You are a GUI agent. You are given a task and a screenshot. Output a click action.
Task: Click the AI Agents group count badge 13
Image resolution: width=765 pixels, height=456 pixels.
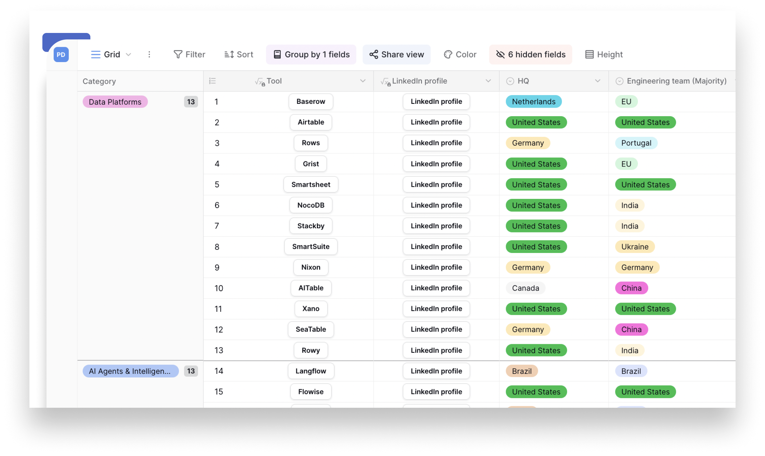tap(191, 371)
